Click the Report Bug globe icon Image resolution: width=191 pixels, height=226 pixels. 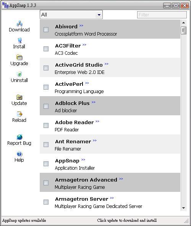pos(19,137)
